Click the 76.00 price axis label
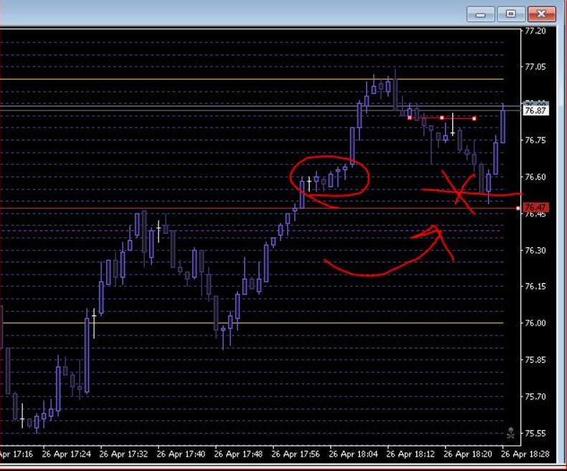 click(x=535, y=323)
